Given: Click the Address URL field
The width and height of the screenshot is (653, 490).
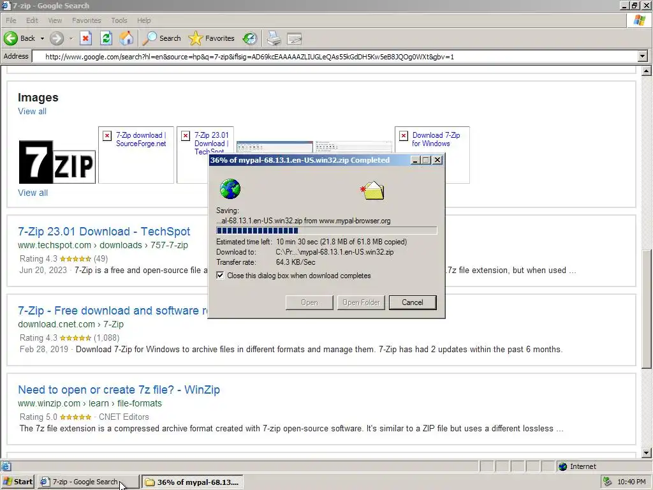Looking at the screenshot, I should point(335,57).
